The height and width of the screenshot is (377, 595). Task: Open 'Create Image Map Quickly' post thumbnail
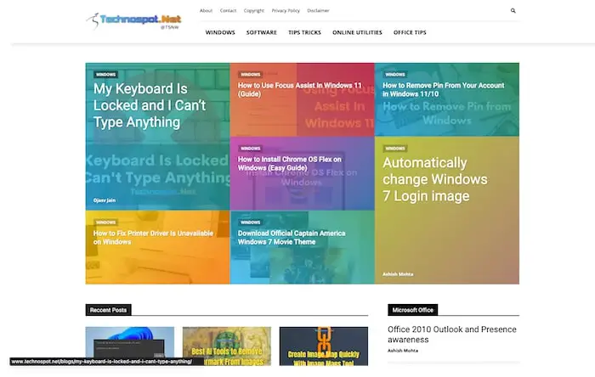pyautogui.click(x=324, y=346)
